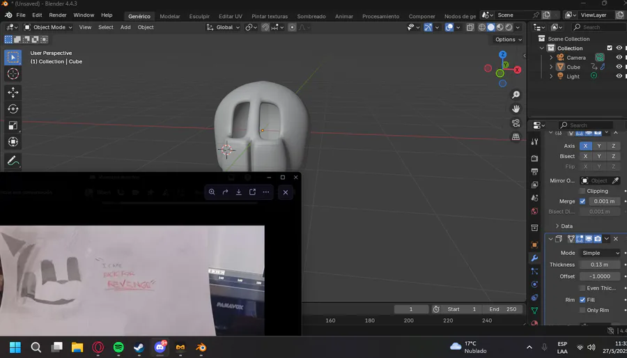Screen dimensions: 627x358
Task: Open the Output properties tab
Action: click(x=534, y=171)
